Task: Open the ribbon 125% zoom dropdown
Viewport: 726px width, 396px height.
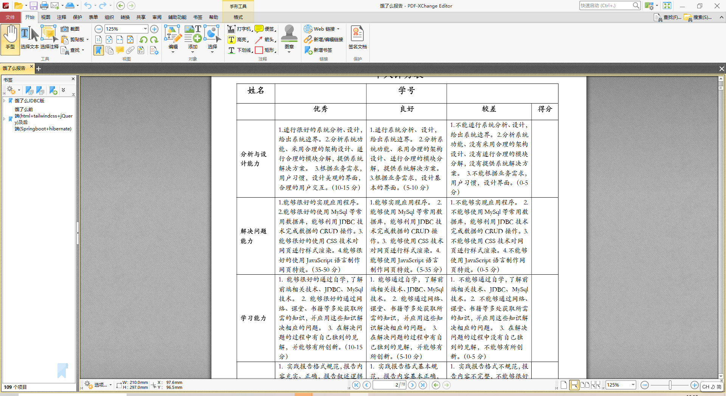Action: [x=145, y=29]
